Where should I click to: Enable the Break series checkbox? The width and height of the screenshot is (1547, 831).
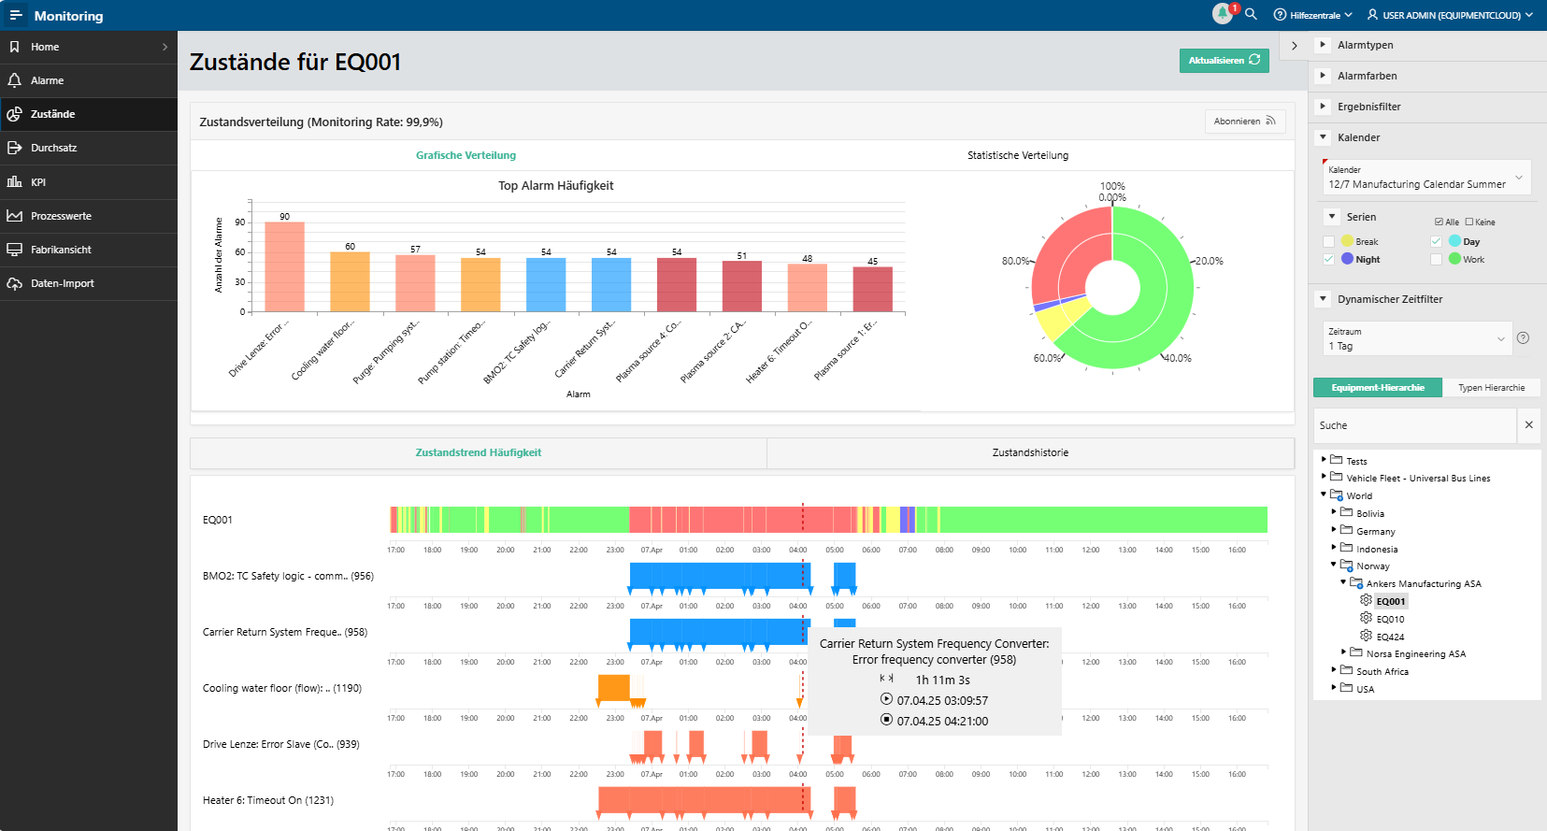click(1328, 241)
